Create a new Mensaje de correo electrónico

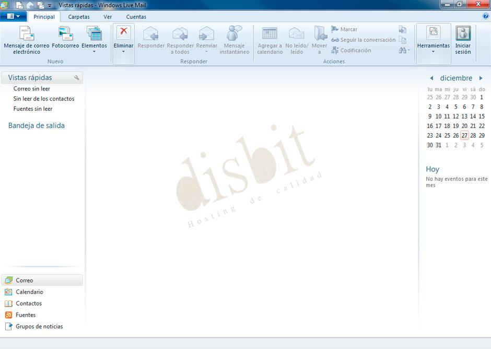coord(26,39)
